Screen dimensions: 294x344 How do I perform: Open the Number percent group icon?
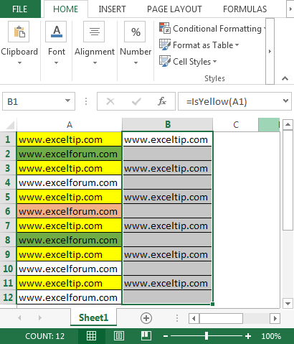[x=135, y=32]
